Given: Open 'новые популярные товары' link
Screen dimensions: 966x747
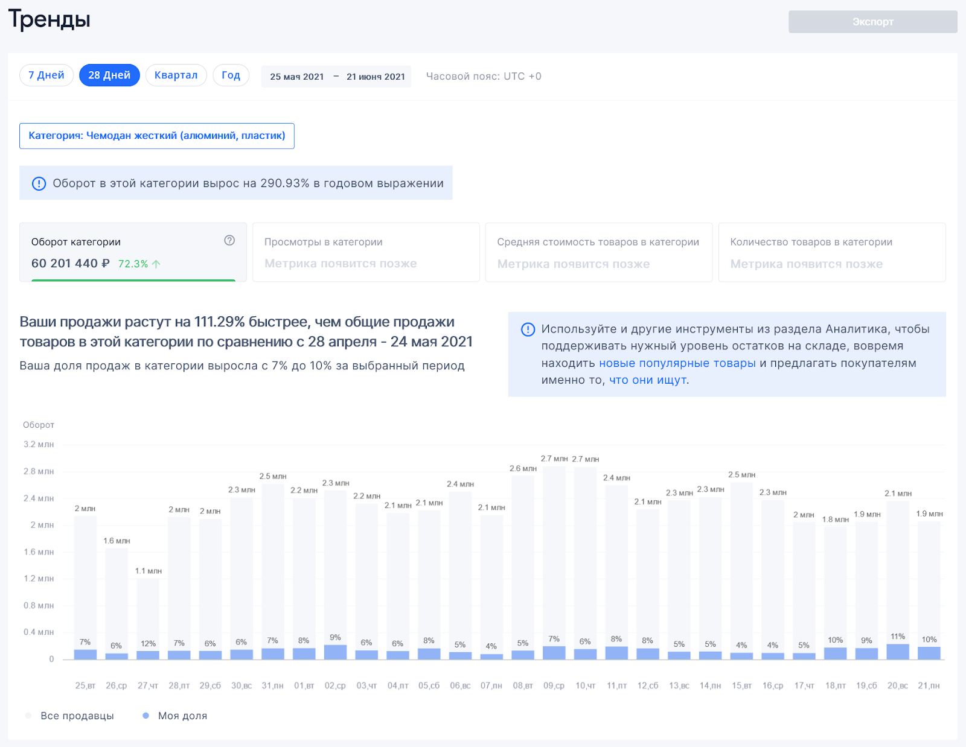Looking at the screenshot, I should click(677, 363).
